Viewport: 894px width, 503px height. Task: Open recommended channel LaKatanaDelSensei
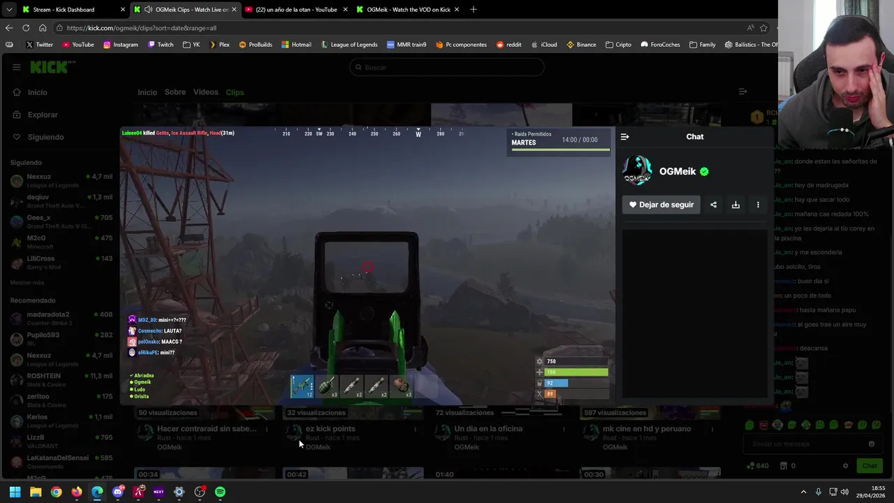pos(61,461)
